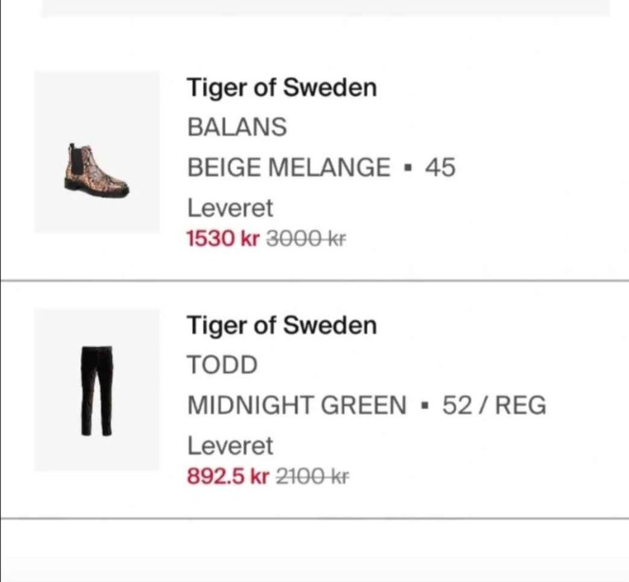The image size is (629, 582).
Task: Click the gray bar at the top
Action: (x=326, y=8)
